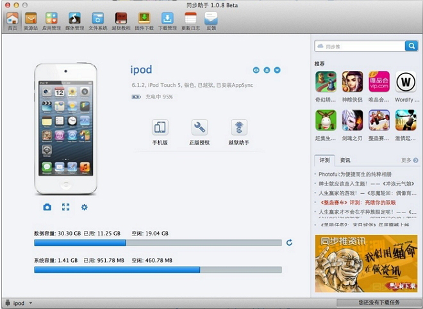This screenshot has width=423, height=309.
Task: Open the ipod device dropdown in status bar
Action: pos(19,303)
